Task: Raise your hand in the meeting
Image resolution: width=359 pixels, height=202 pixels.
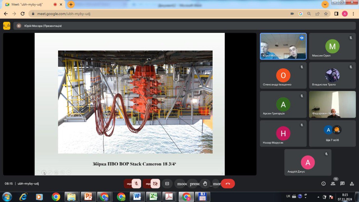Action: point(205,183)
